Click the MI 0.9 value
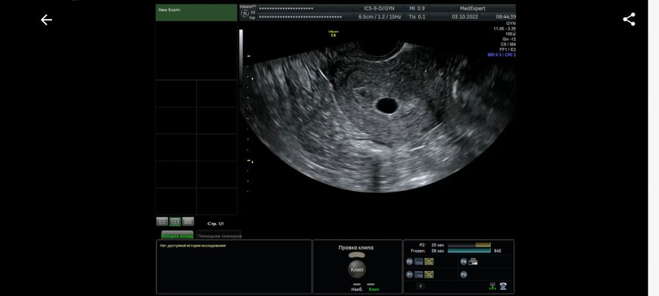The width and height of the screenshot is (659, 296). tap(417, 9)
